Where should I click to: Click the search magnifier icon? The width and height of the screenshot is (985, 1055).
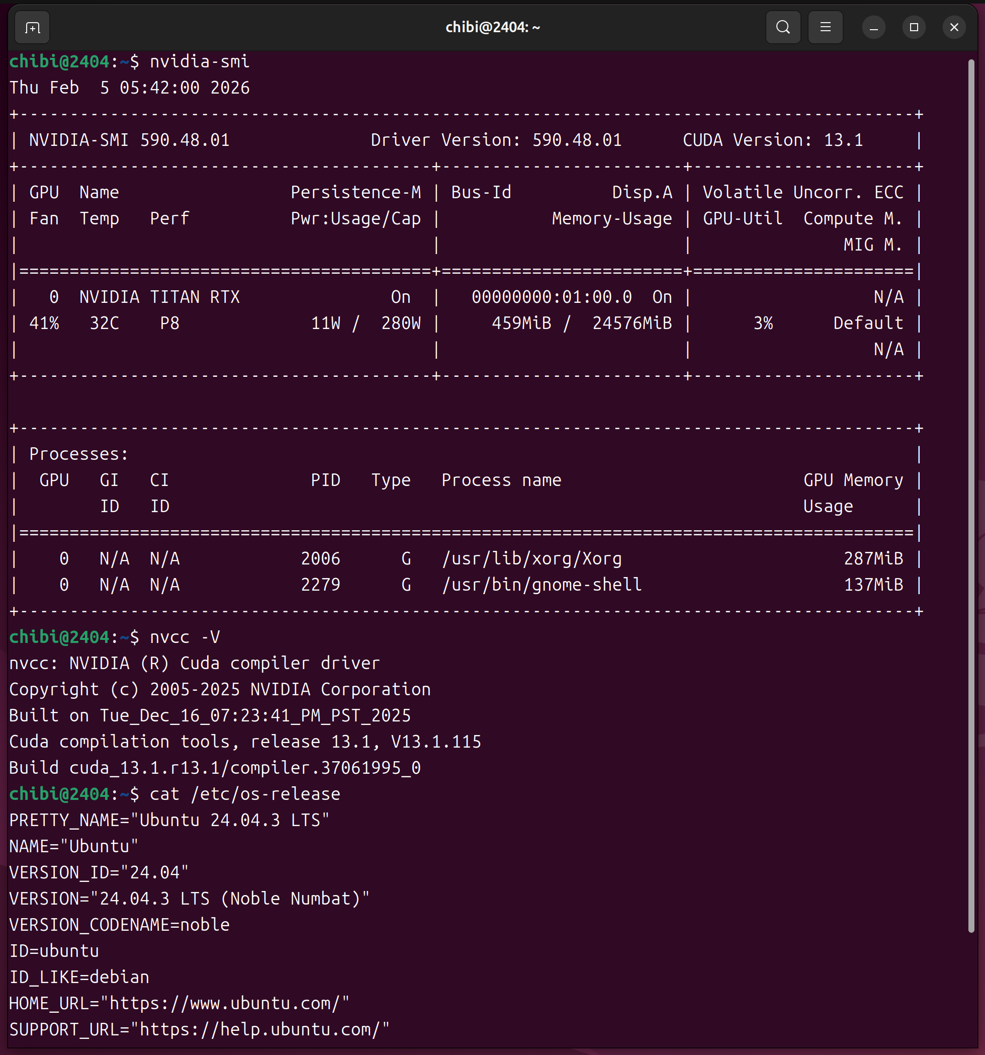(782, 27)
